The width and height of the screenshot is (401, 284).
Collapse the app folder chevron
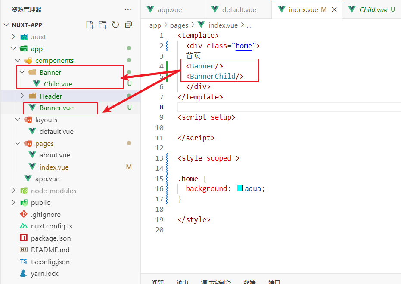[x=13, y=49]
